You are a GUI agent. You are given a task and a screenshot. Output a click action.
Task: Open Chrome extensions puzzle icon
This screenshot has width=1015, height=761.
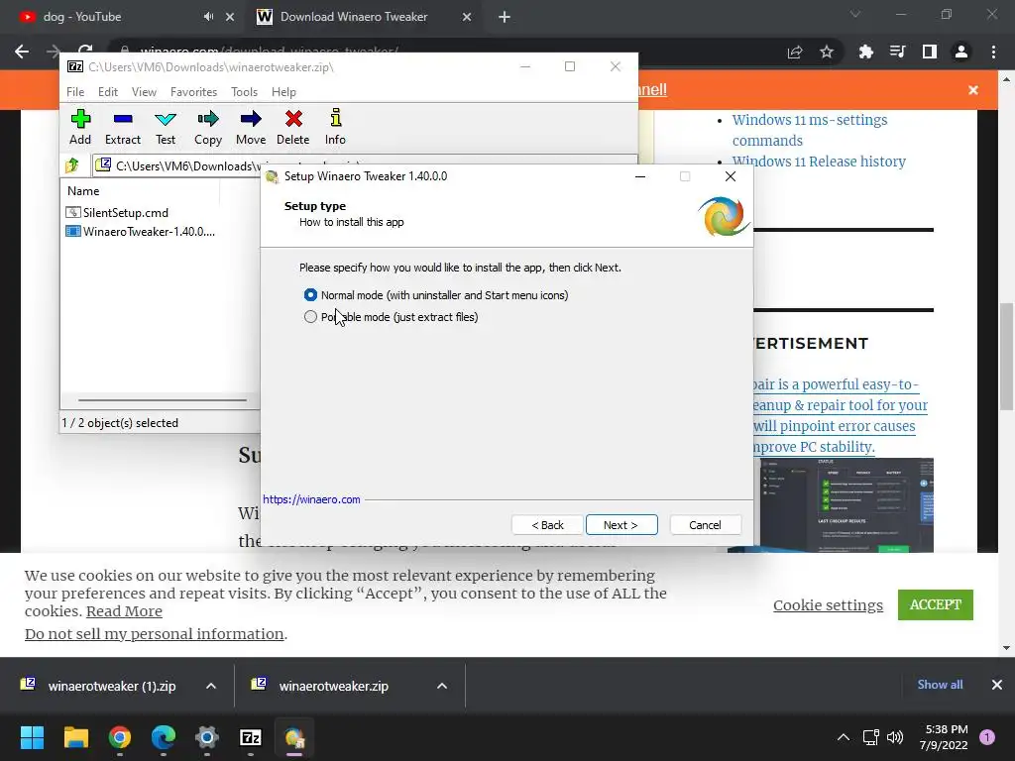tap(865, 52)
